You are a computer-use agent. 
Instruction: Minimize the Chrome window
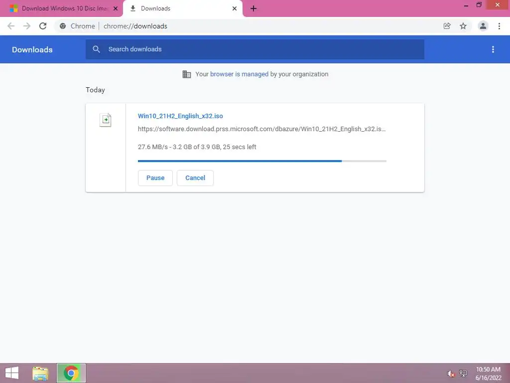466,5
